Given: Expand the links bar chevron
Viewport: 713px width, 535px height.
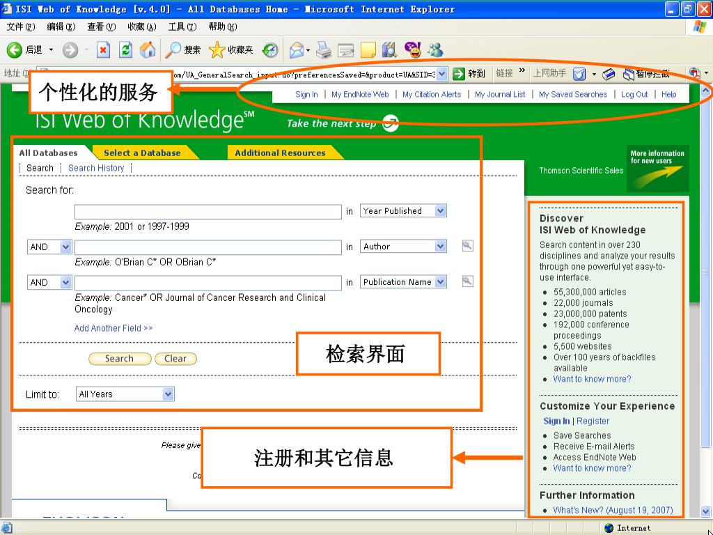Looking at the screenshot, I should (x=522, y=70).
